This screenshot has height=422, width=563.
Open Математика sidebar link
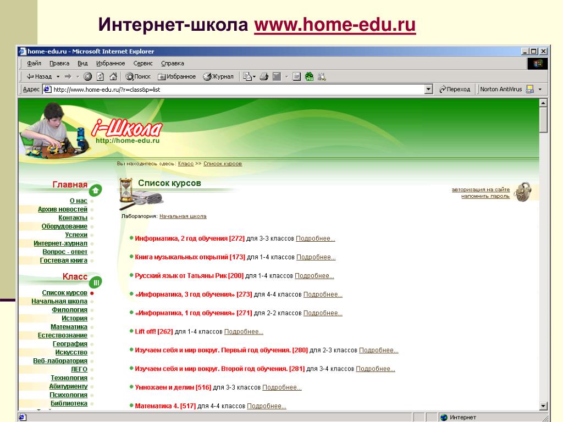click(x=69, y=327)
